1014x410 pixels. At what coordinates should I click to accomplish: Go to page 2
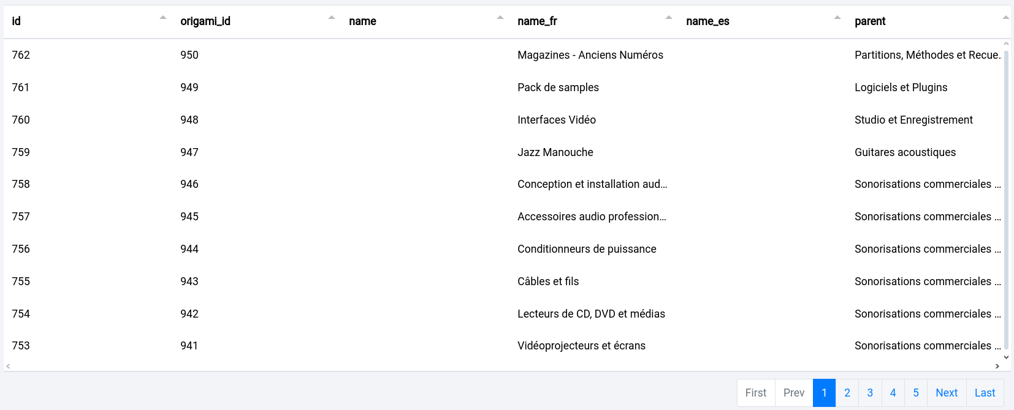pyautogui.click(x=847, y=393)
